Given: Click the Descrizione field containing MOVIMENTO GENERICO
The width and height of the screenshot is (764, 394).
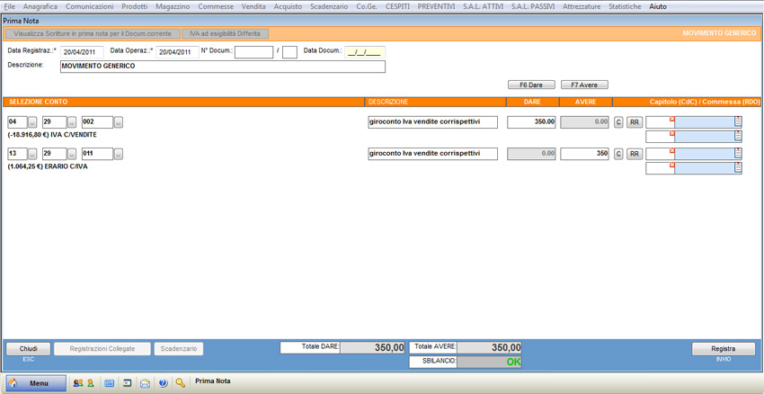Looking at the screenshot, I should click(x=222, y=67).
